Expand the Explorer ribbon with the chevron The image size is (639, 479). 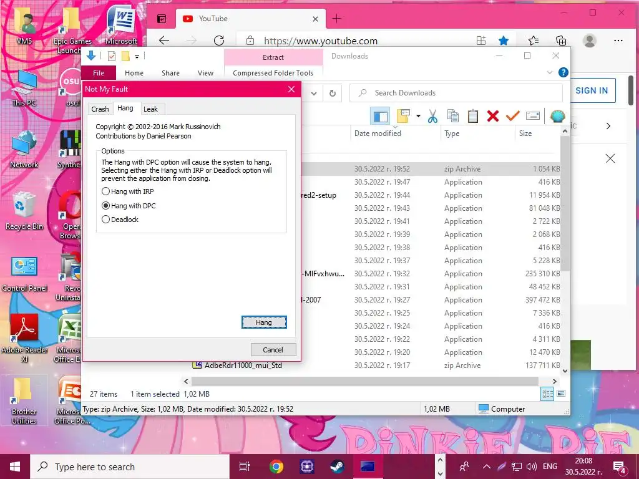coord(550,72)
